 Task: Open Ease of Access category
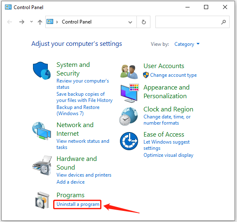(x=164, y=135)
